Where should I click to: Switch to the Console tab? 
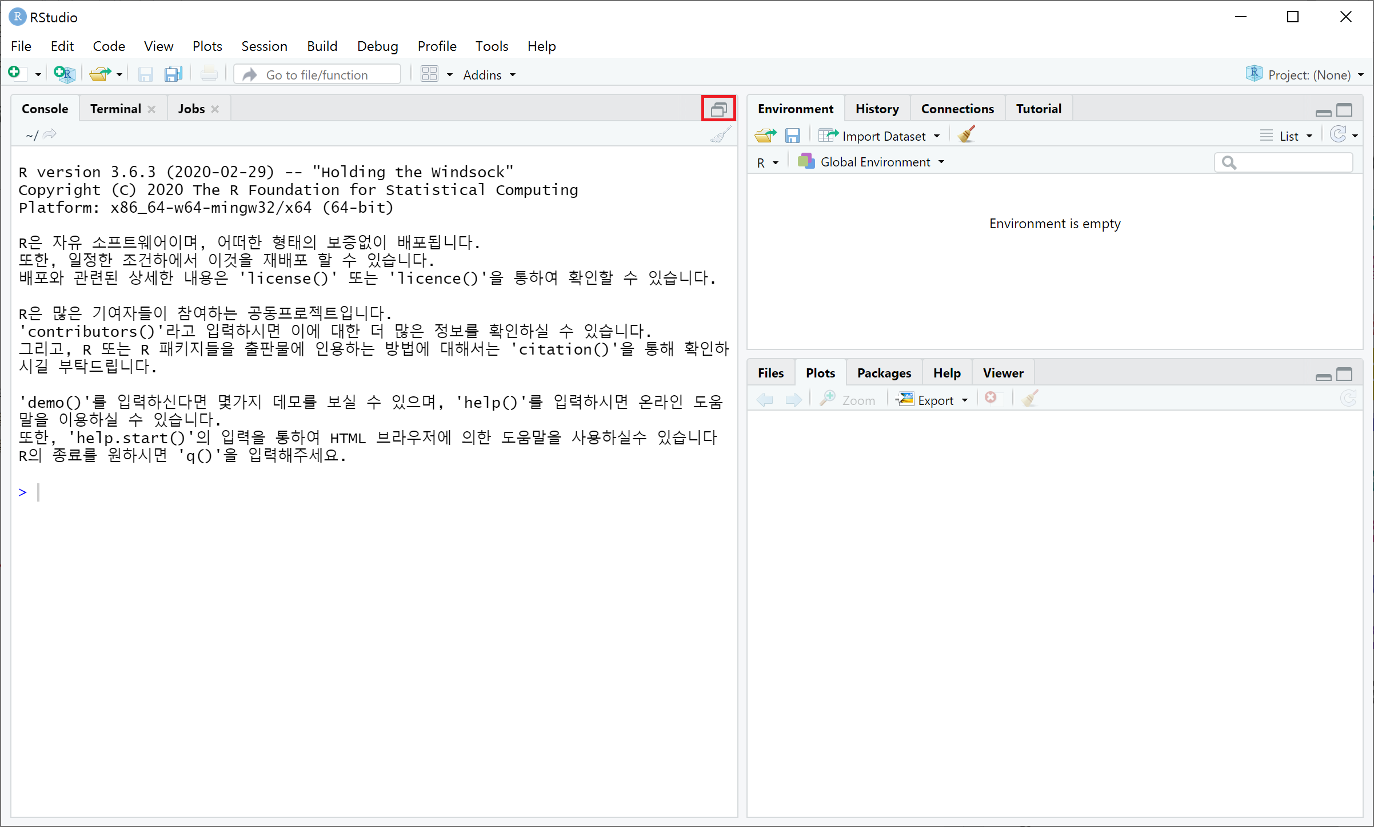tap(45, 109)
